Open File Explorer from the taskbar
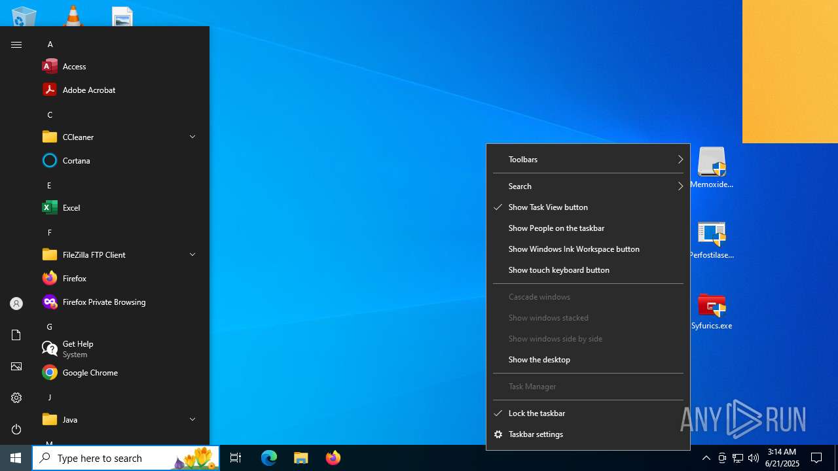The width and height of the screenshot is (838, 471). (x=301, y=458)
